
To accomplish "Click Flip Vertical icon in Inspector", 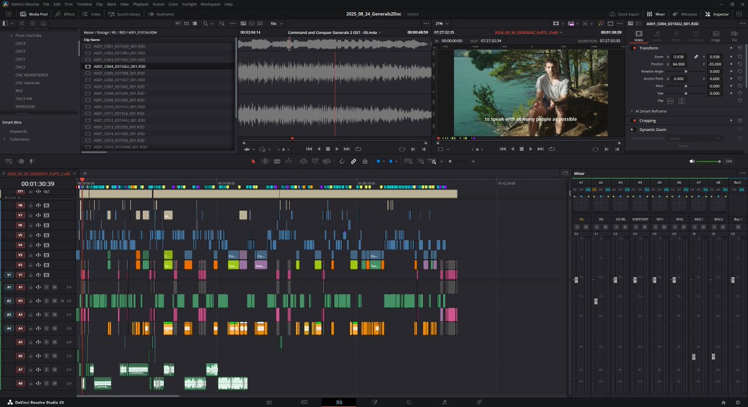I will pyautogui.click(x=681, y=101).
